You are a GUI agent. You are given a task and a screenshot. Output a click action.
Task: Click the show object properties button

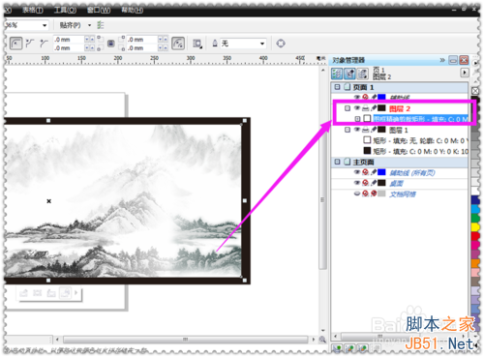(337, 74)
